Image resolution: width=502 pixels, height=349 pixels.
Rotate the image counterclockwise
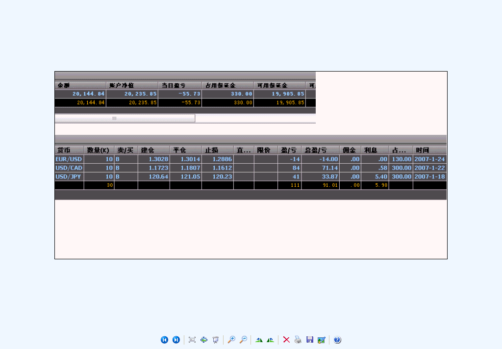coord(270,340)
